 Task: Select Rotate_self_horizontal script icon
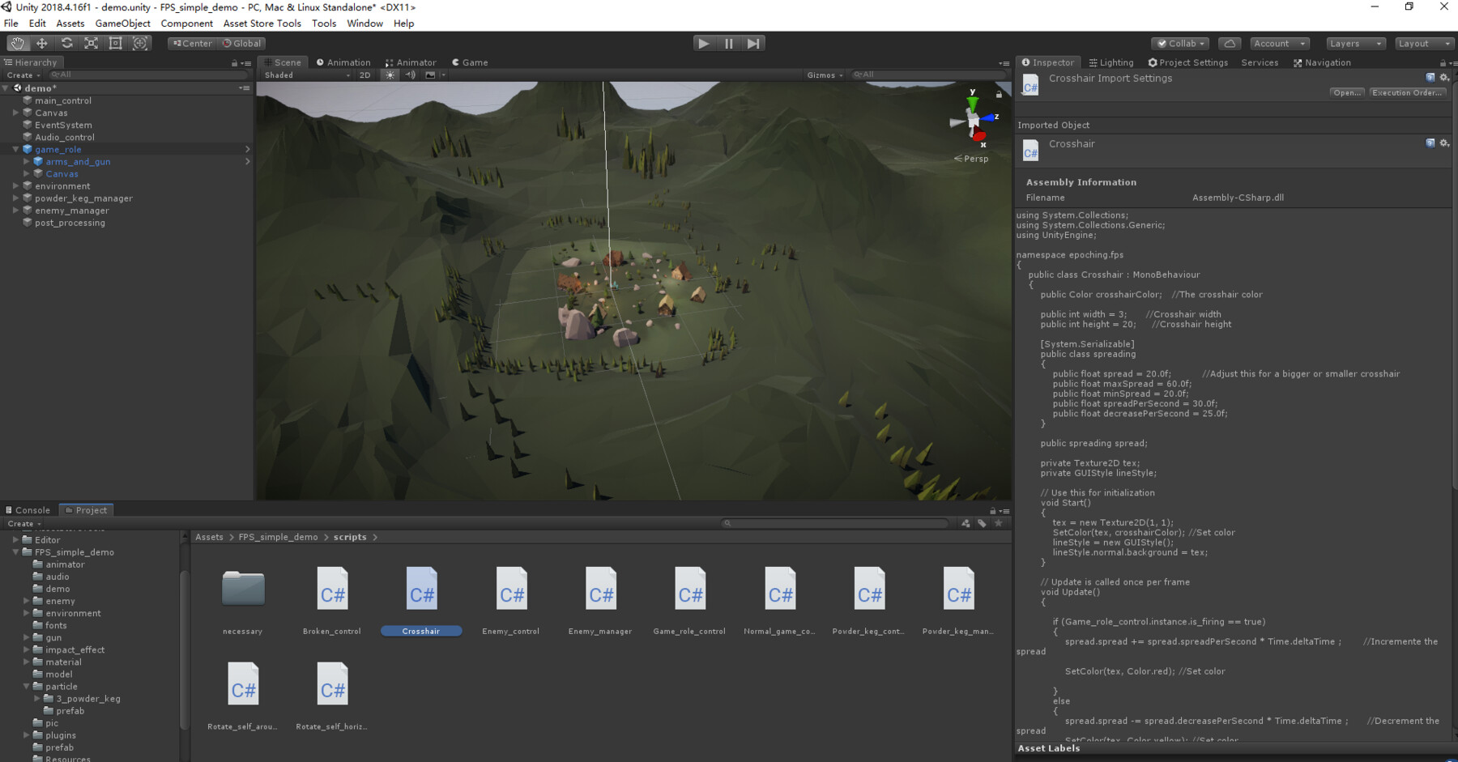pos(332,684)
